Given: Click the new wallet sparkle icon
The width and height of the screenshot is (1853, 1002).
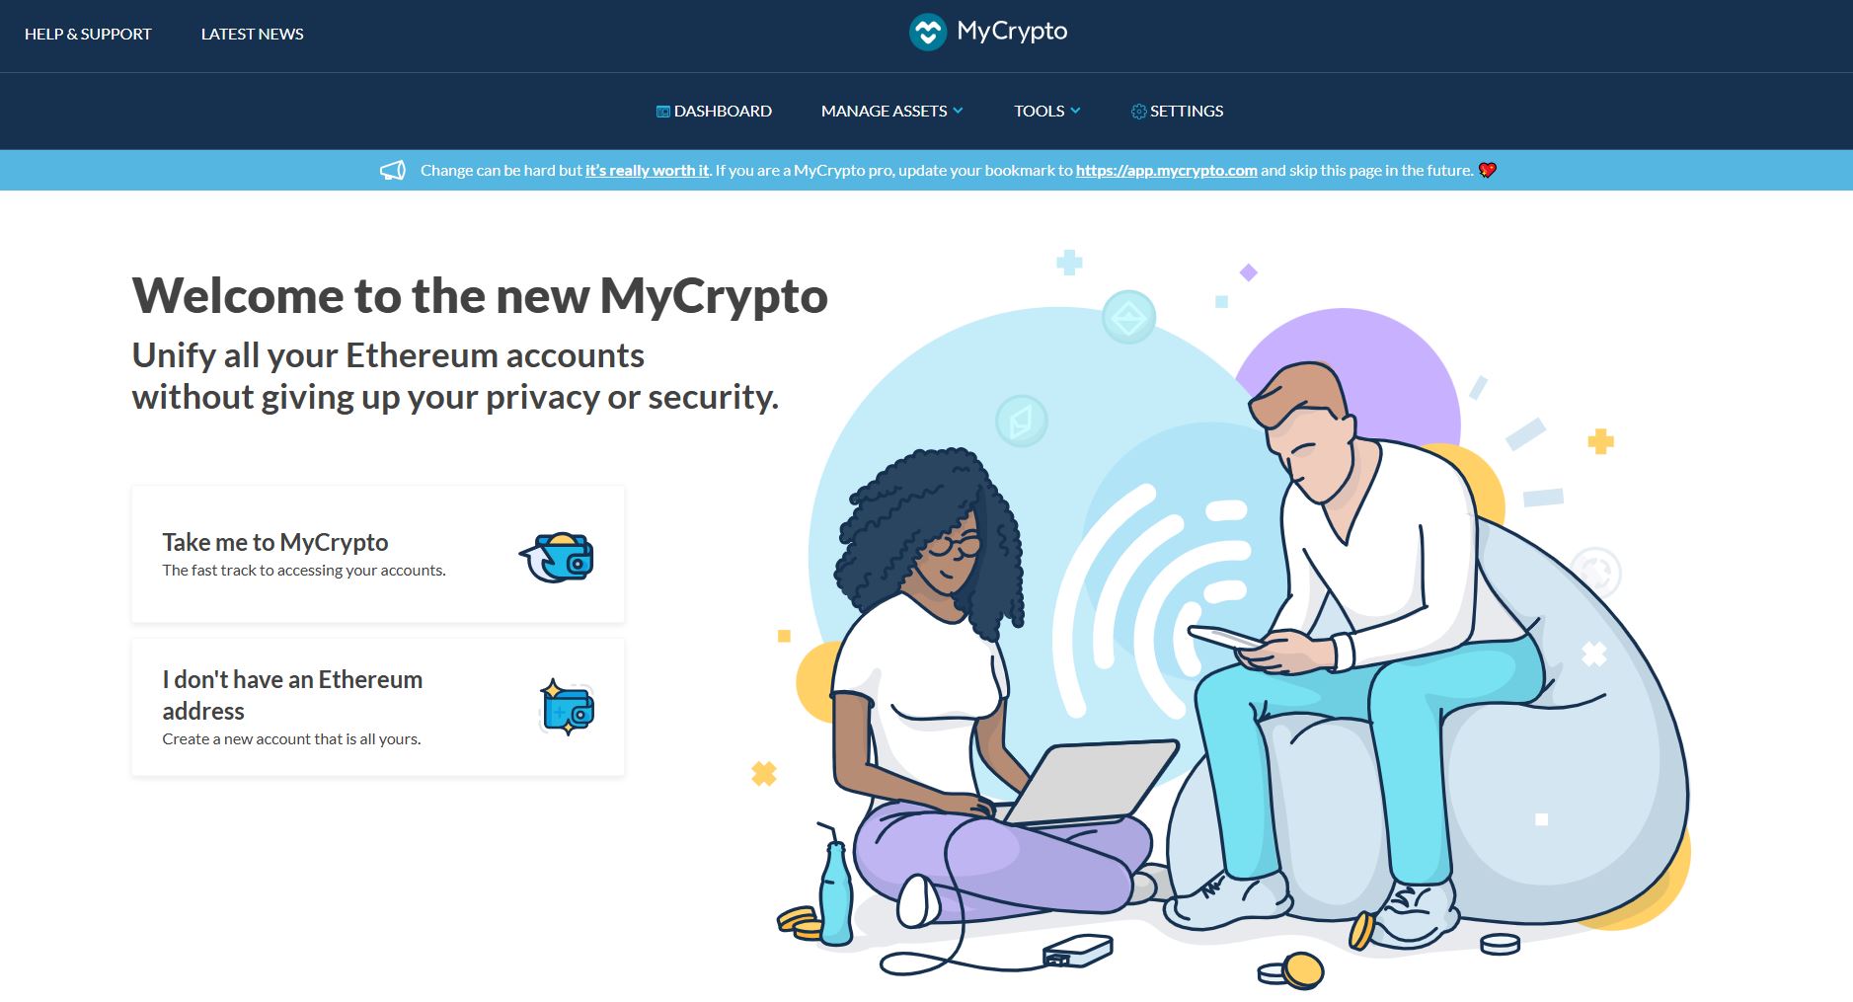Looking at the screenshot, I should [x=567, y=707].
